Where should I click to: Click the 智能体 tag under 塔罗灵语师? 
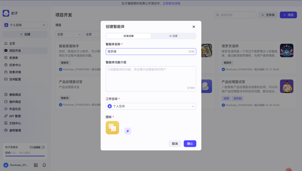coord(227,63)
